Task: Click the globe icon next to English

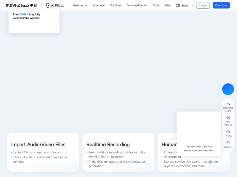Action: (x=177, y=5)
